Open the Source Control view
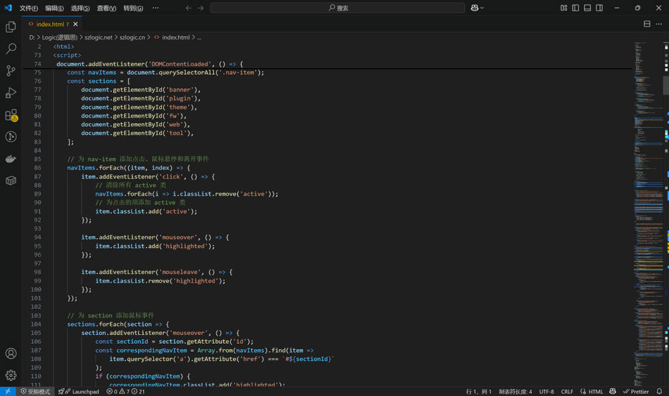This screenshot has height=396, width=669. 11,71
